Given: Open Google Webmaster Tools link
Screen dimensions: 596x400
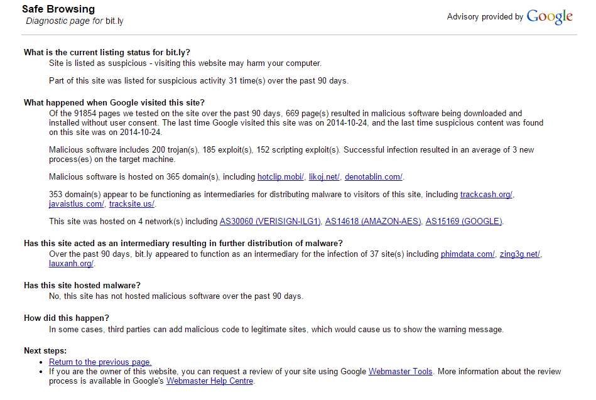Looking at the screenshot, I should coord(401,372).
